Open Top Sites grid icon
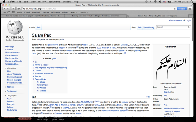 point(13,12)
